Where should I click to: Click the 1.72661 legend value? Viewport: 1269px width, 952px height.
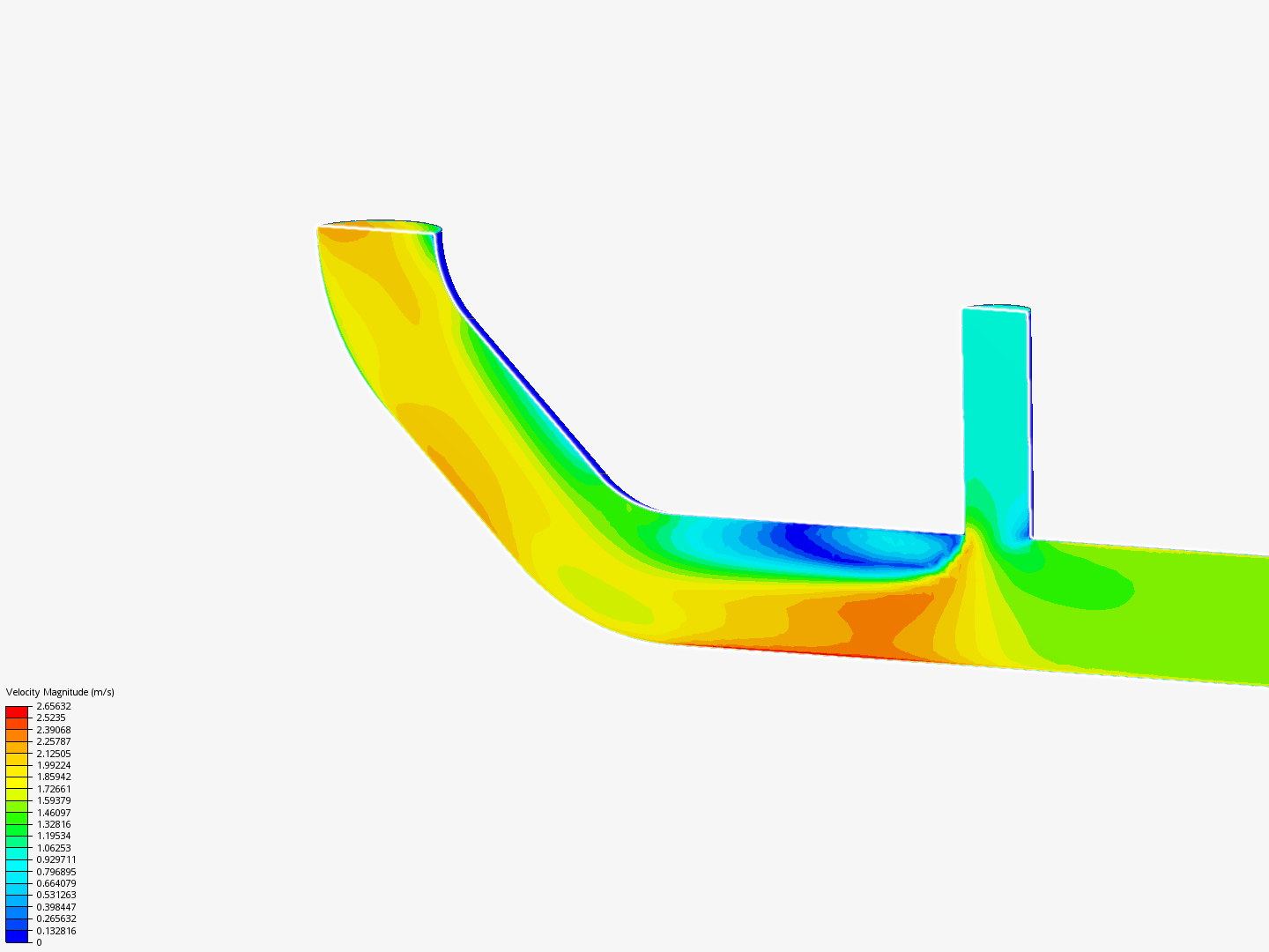(x=54, y=789)
